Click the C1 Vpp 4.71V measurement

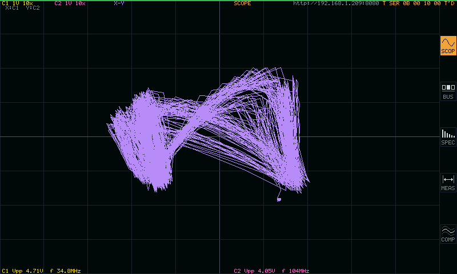point(23,271)
